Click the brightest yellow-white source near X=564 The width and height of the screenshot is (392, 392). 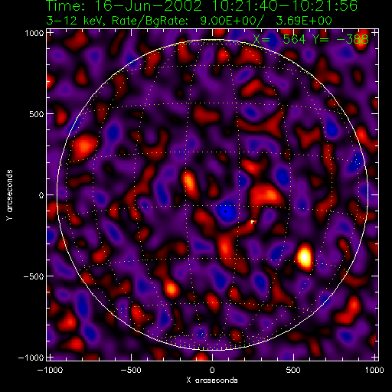pos(305,256)
